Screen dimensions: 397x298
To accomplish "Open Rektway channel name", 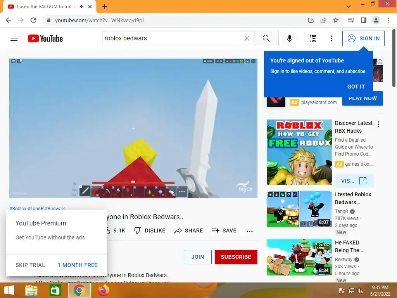I will (343, 260).
